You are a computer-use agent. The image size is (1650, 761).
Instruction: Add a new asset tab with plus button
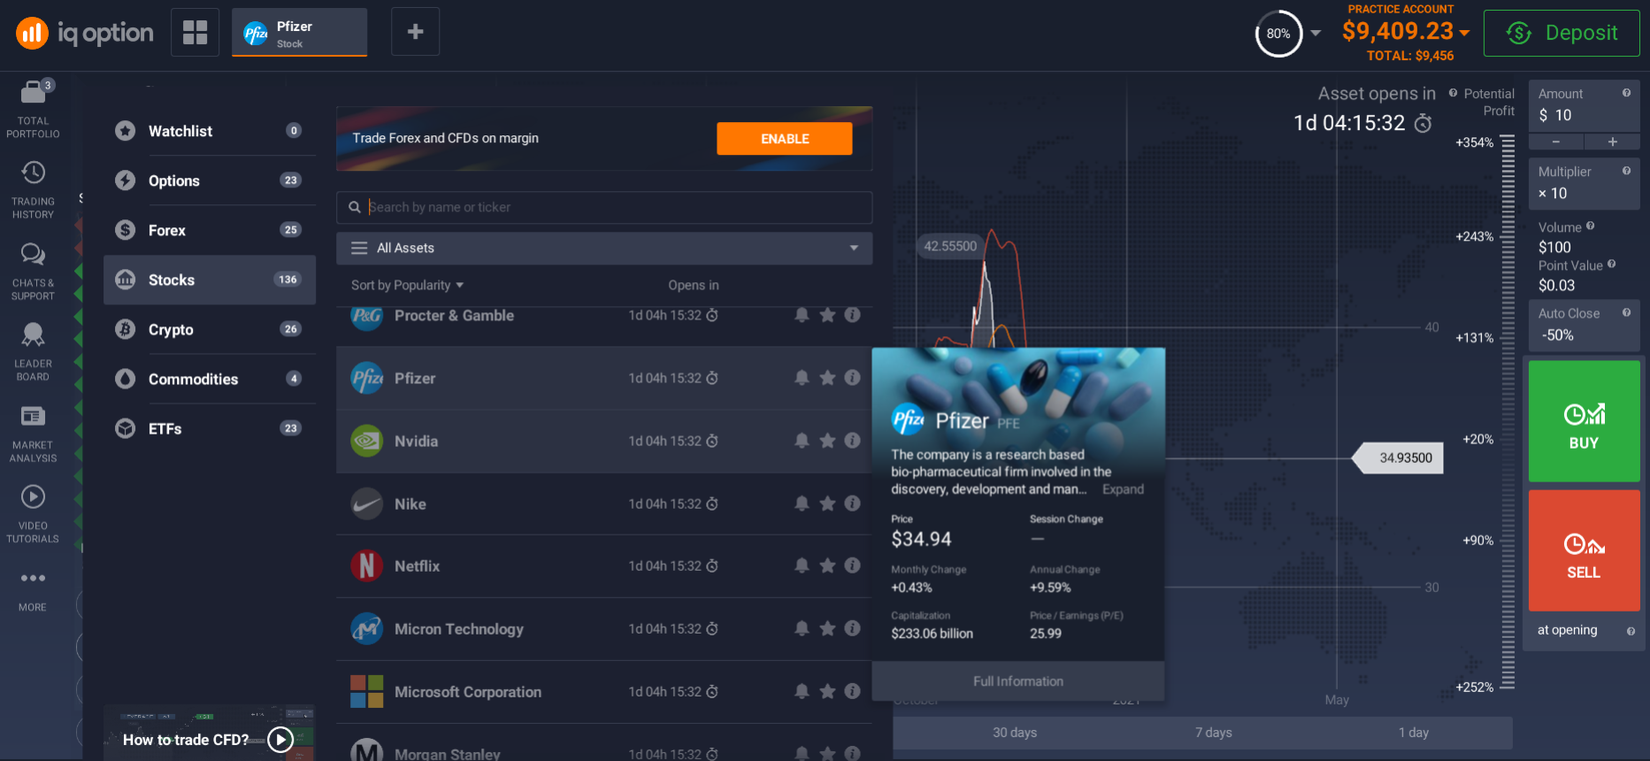pyautogui.click(x=415, y=32)
